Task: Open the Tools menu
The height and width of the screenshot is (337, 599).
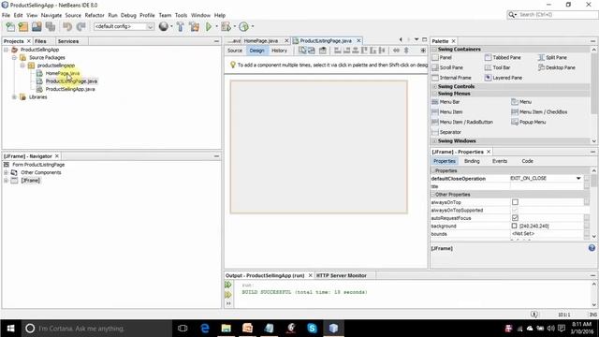Action: [x=181, y=15]
